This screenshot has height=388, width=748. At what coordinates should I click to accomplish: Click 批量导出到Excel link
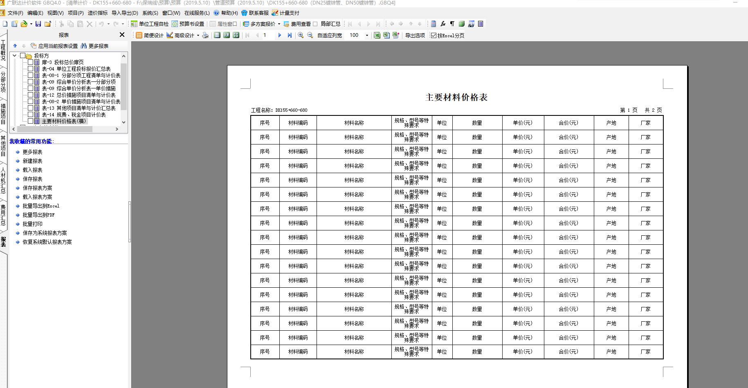[41, 206]
